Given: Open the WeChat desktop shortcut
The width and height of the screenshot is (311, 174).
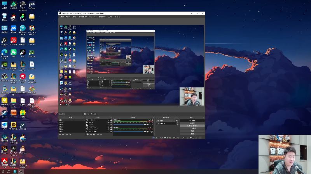Looking at the screenshot, I should click(x=13, y=52).
